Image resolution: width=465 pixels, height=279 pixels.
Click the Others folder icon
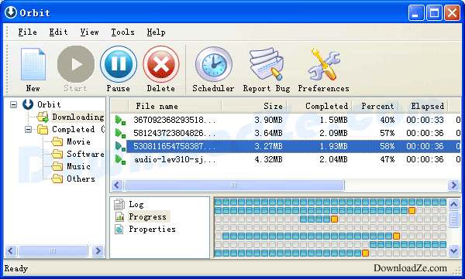[x=57, y=179]
